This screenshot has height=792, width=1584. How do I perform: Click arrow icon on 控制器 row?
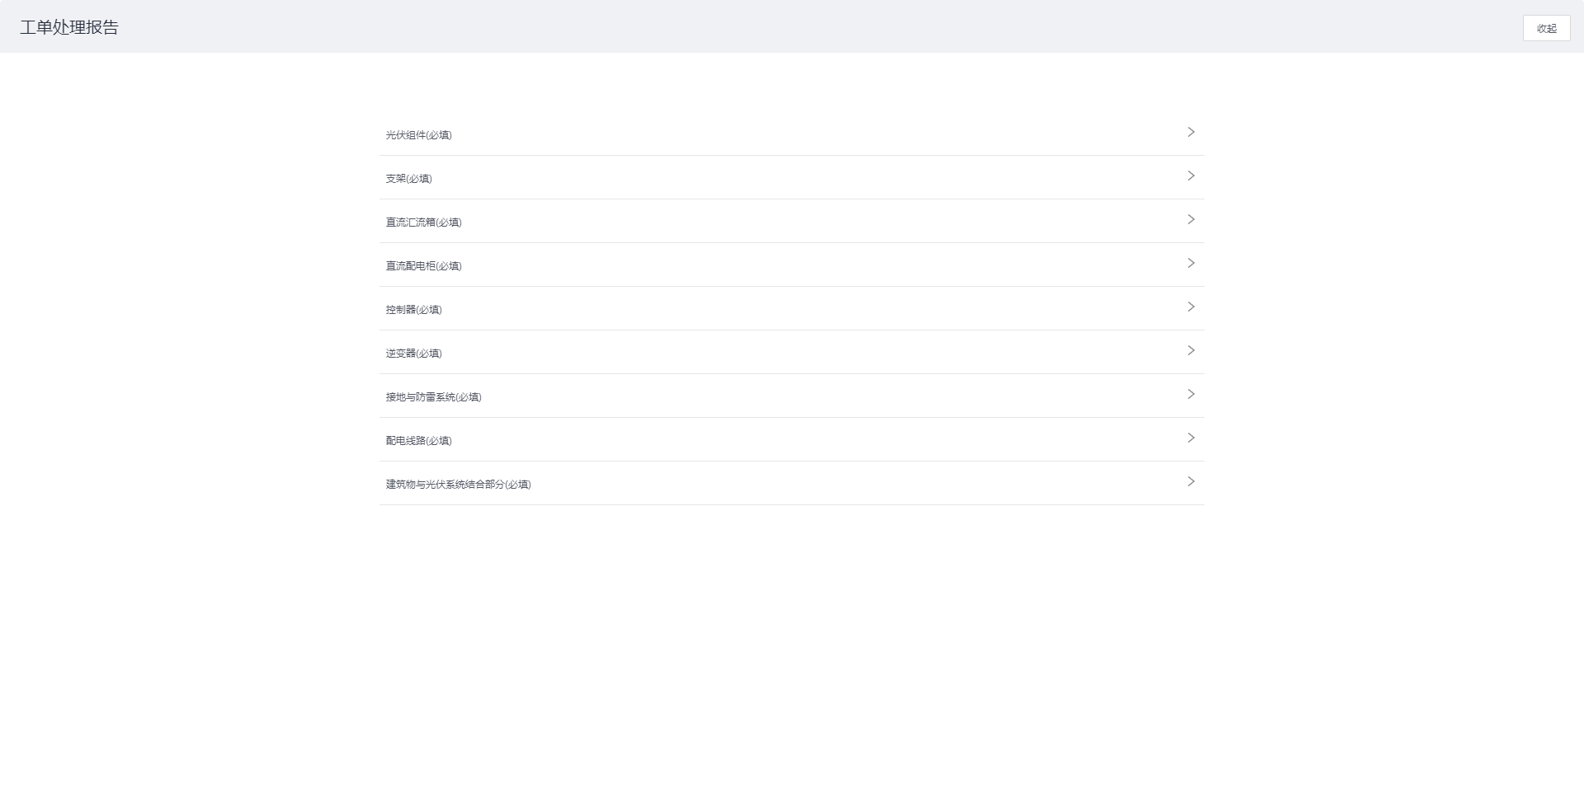[1190, 307]
